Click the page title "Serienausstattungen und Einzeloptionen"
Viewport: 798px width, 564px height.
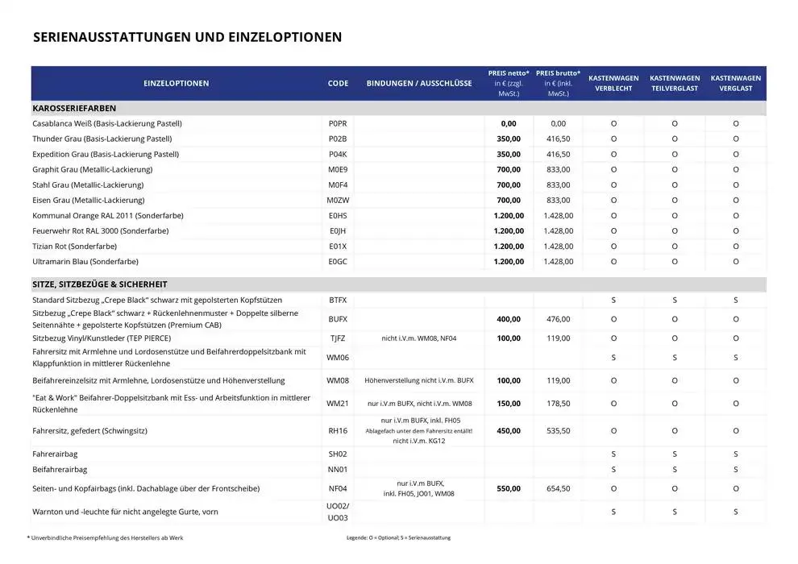point(187,37)
